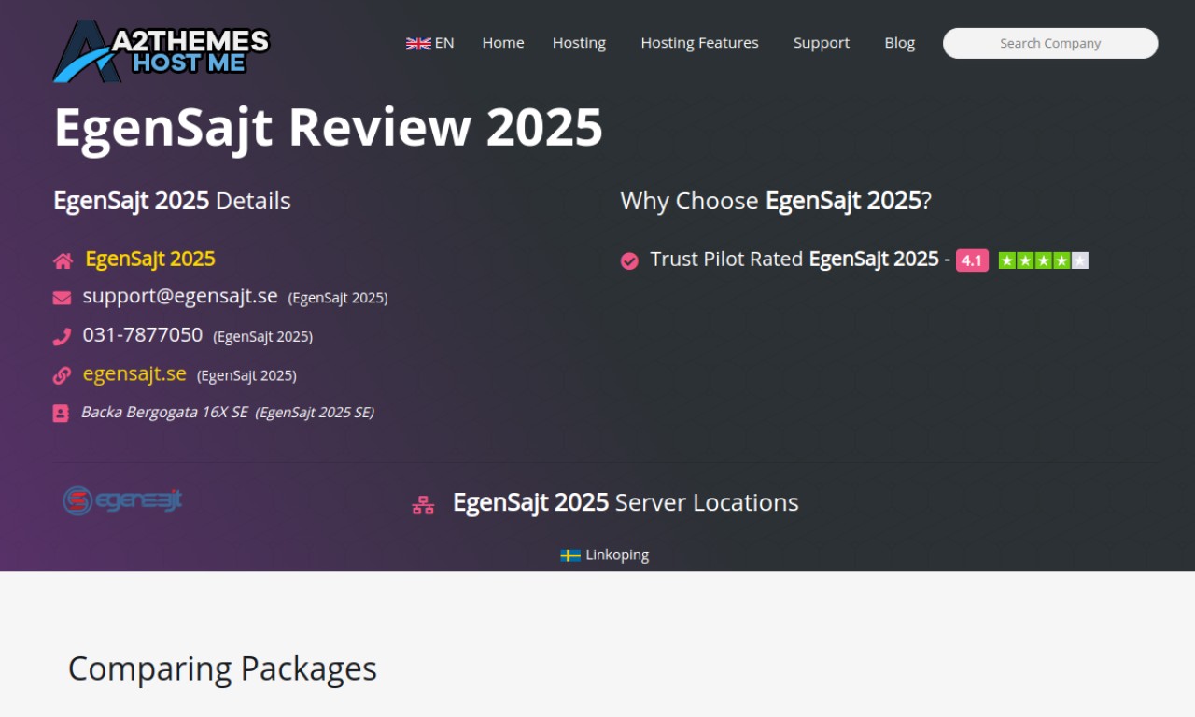Screen dimensions: 1195x717
Task: Click the Backa Bergogata 16X SE address
Action: tap(164, 412)
